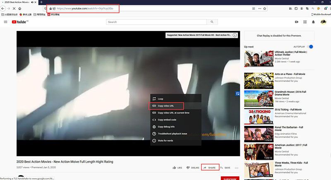This screenshot has height=180, width=331.
Task: Toggle the Autoplay switch
Action: click(310, 47)
